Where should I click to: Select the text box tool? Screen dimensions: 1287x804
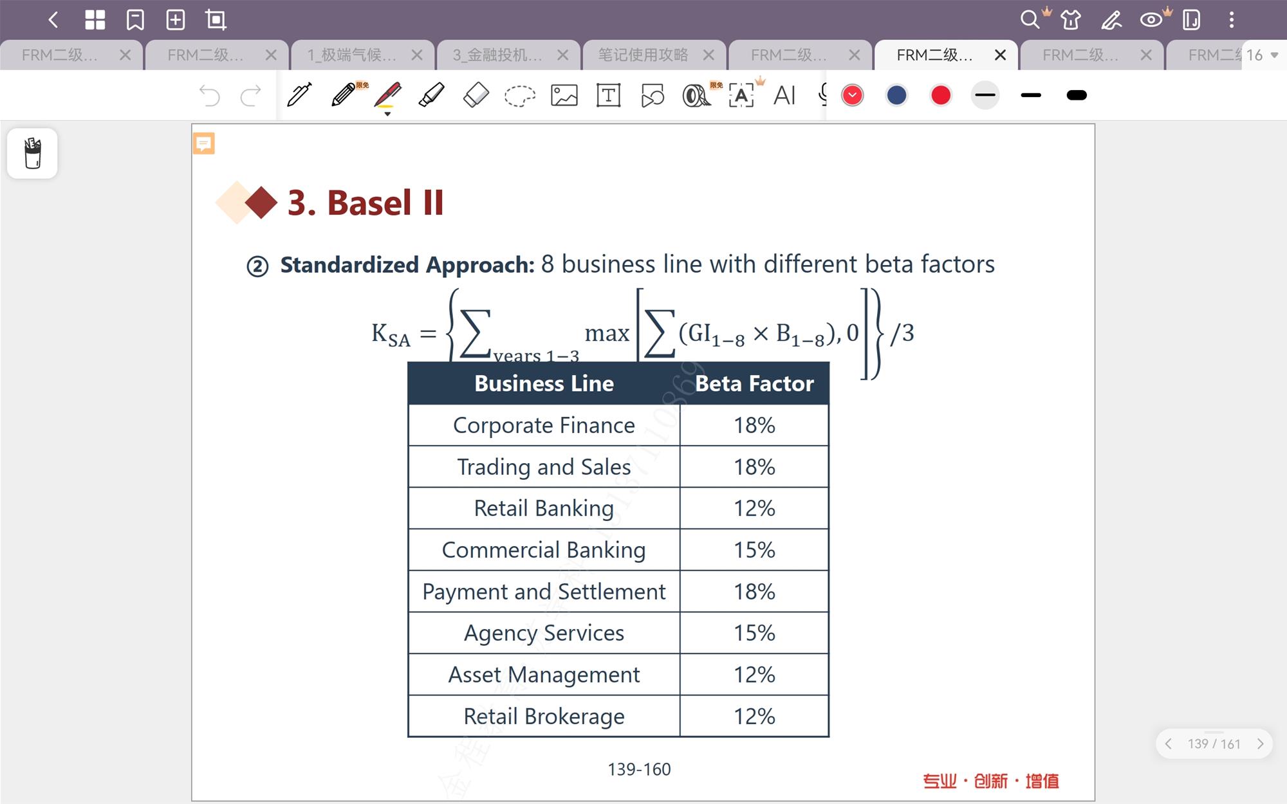coord(608,95)
